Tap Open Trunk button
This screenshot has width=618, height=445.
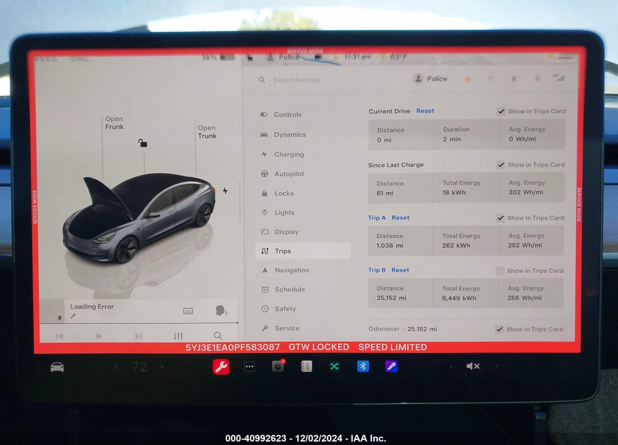[207, 132]
